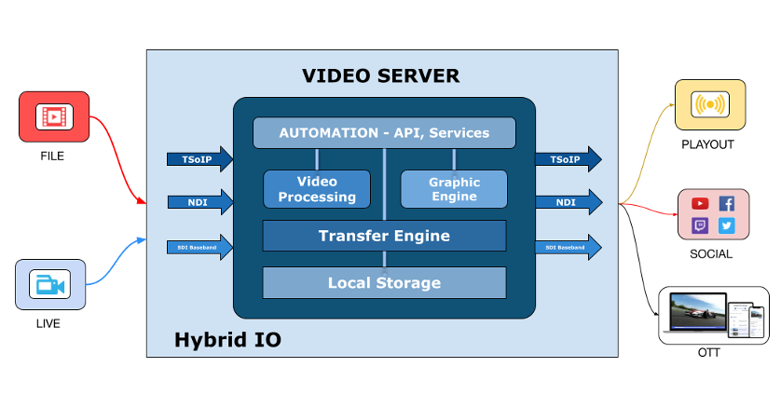This screenshot has width=781, height=408.
Task: Click the Twitch logo icon
Action: click(x=700, y=225)
